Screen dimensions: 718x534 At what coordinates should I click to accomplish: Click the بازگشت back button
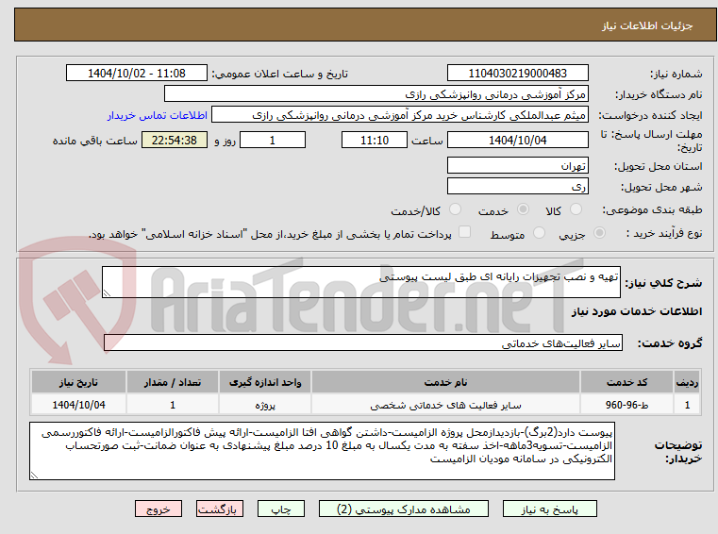[219, 509]
